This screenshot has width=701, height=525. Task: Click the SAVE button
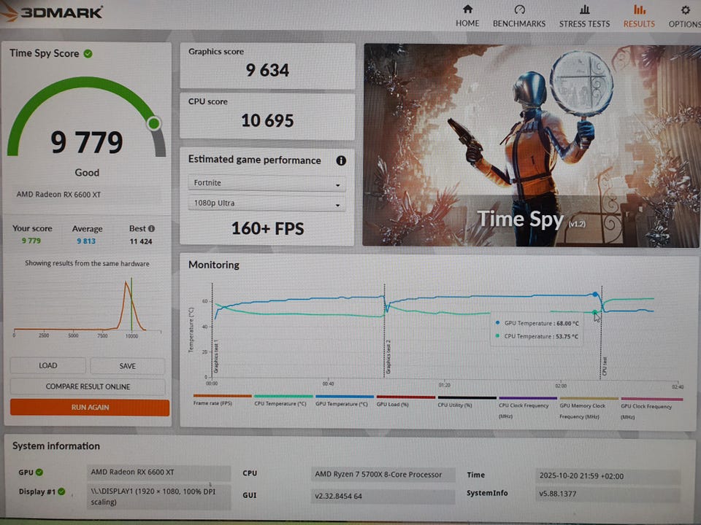click(127, 366)
